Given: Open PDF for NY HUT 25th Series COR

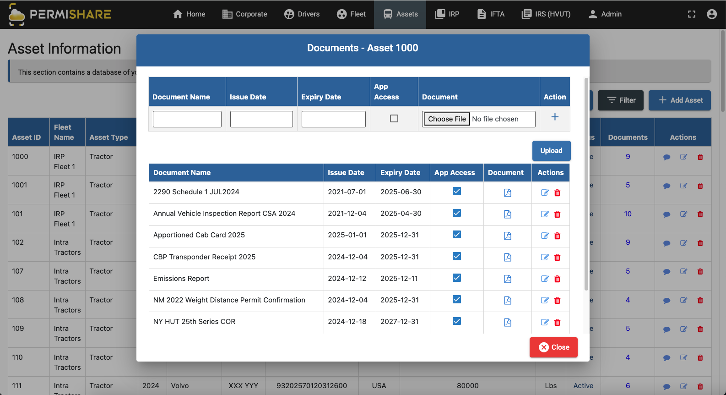Looking at the screenshot, I should 507,323.
